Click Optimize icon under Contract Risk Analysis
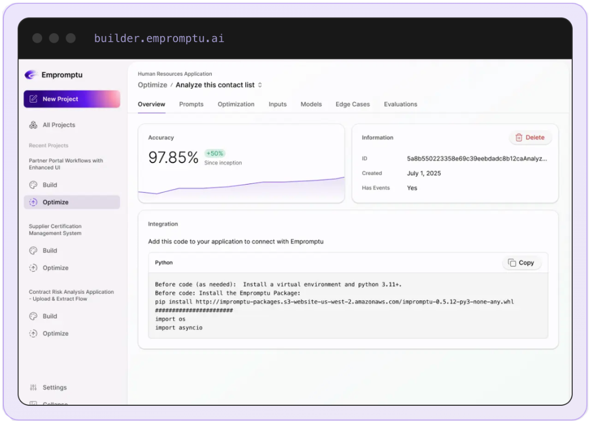The width and height of the screenshot is (590, 423). 33,333
